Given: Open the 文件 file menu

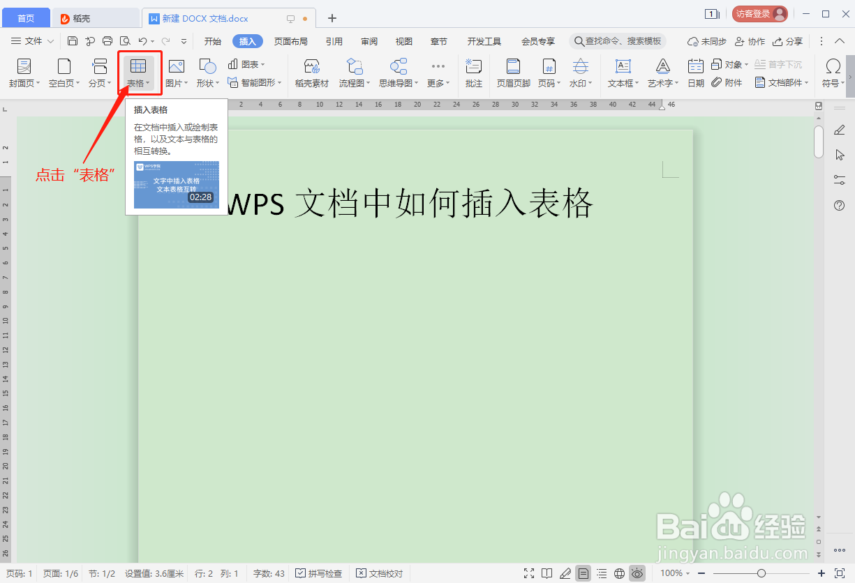Looking at the screenshot, I should (34, 41).
